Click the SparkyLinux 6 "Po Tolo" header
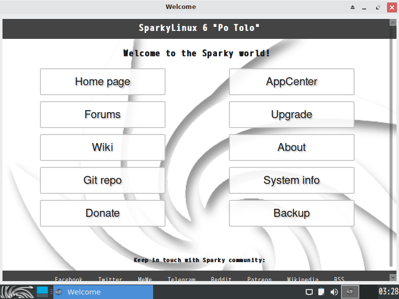The image size is (399, 299). (199, 28)
